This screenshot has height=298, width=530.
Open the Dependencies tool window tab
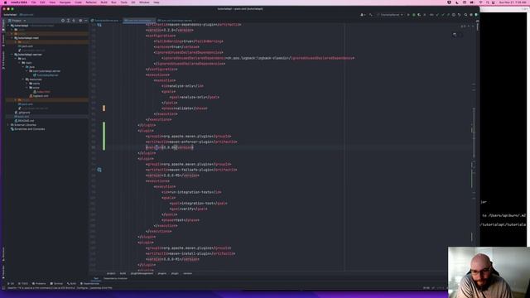click(x=89, y=283)
